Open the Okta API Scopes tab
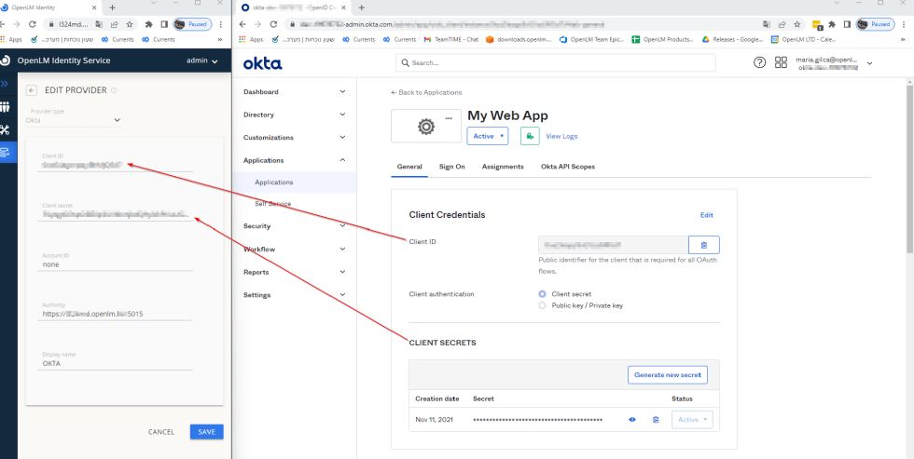914x459 pixels. point(567,167)
